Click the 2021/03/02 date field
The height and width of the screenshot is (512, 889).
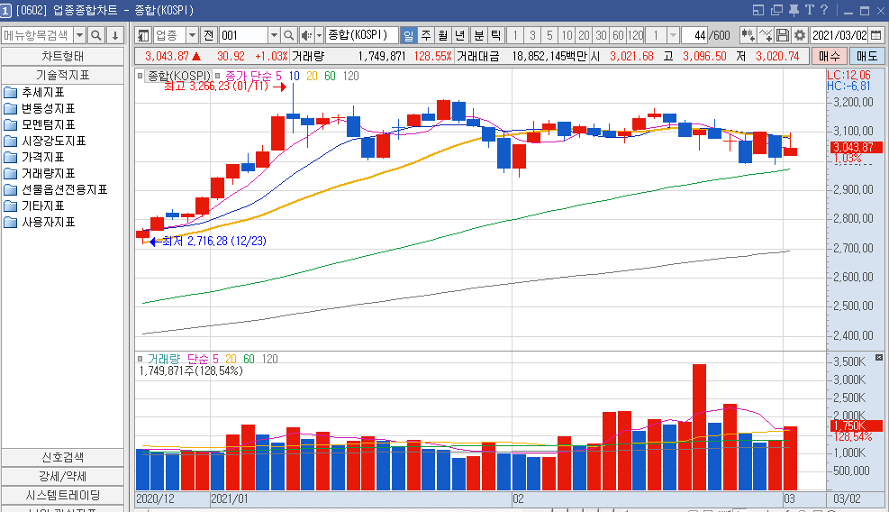tap(839, 35)
